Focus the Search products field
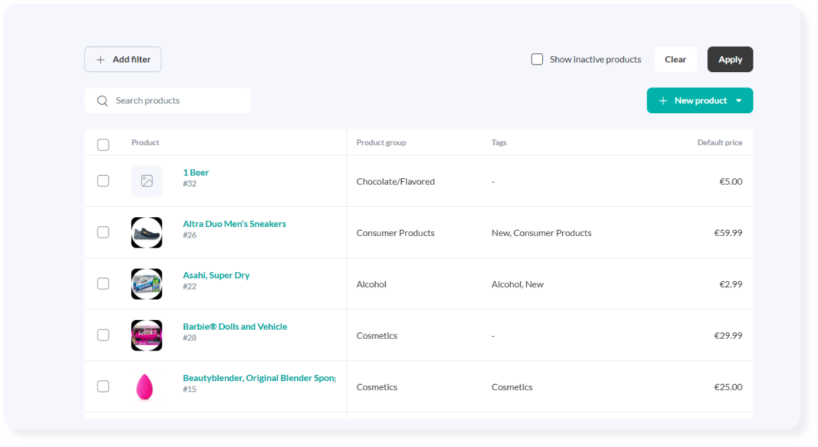 167,101
